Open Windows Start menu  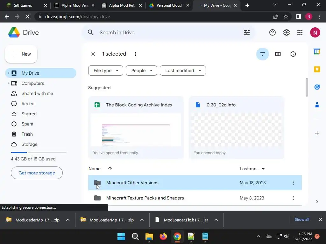121,236
